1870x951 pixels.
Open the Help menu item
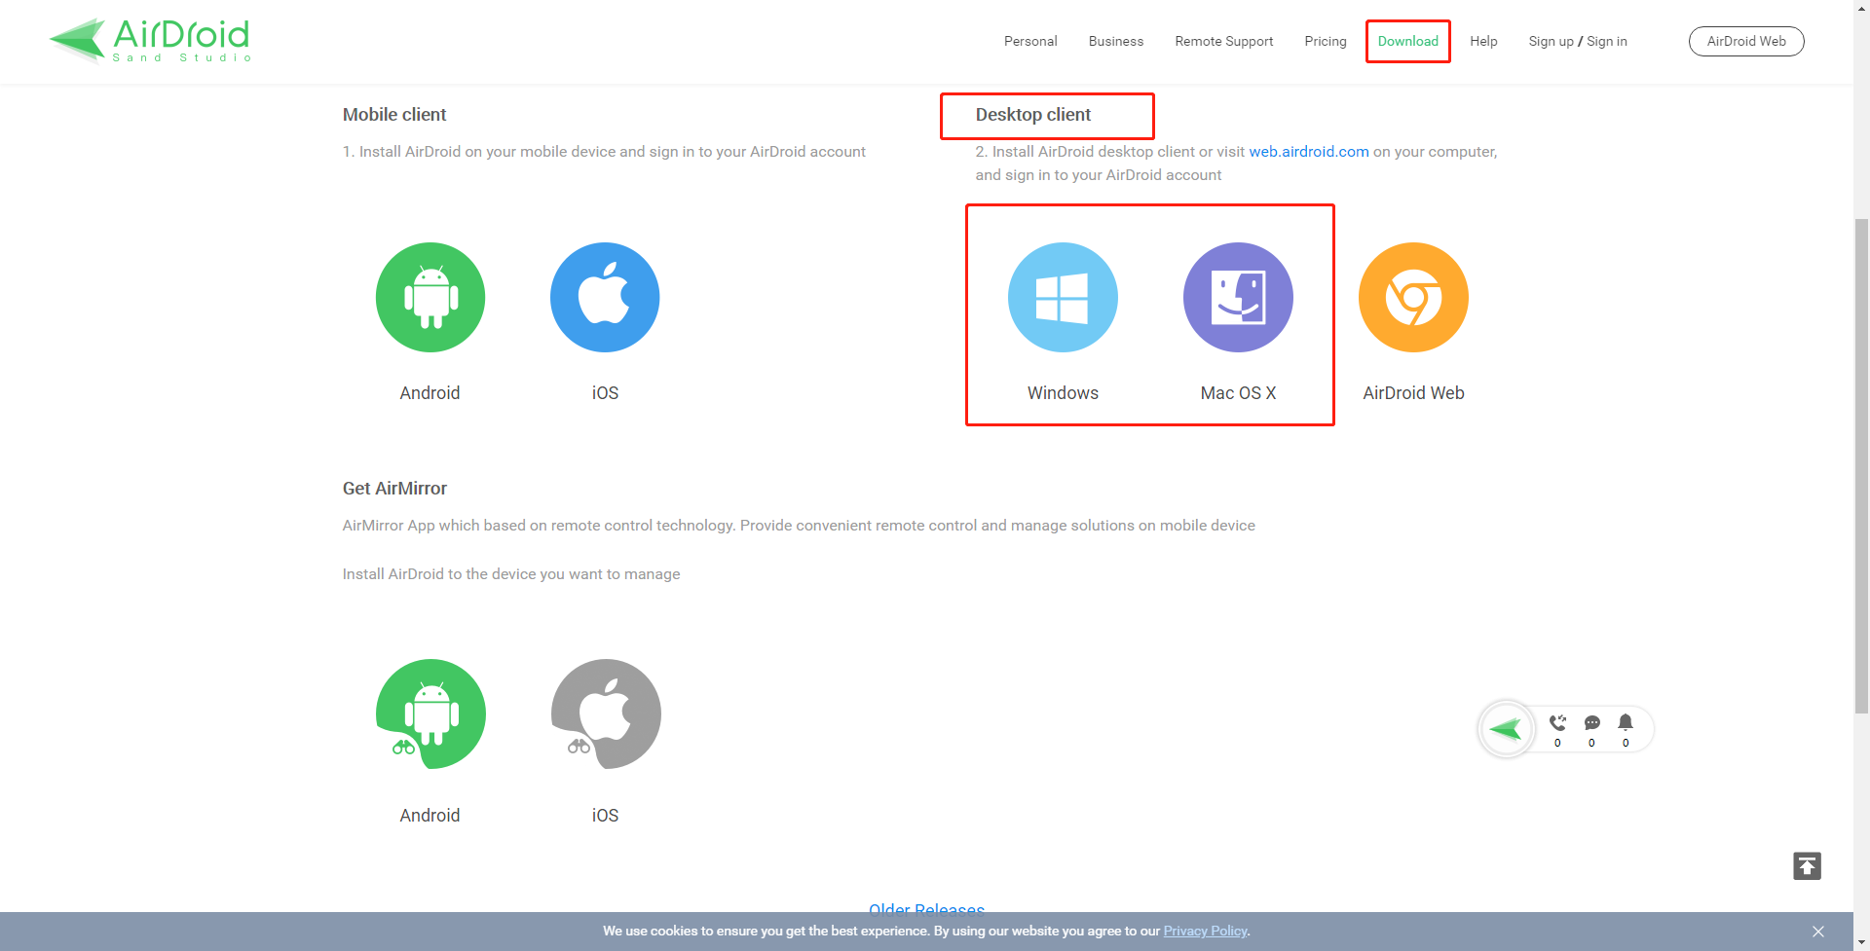tap(1483, 41)
